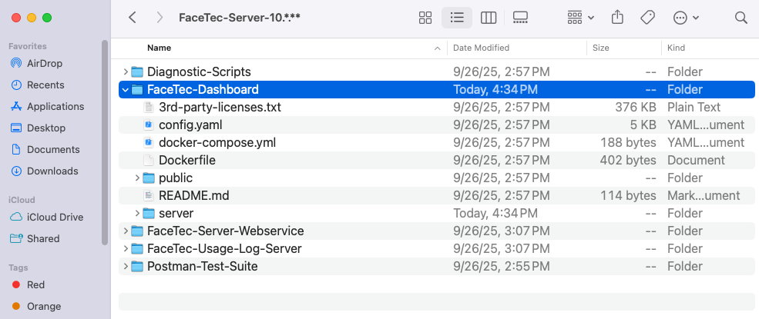Click the Share toolbar icon
This screenshot has width=759, height=319.
coord(617,18)
